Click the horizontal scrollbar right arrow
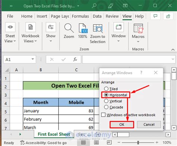This screenshot has height=146, width=177. (x=168, y=134)
